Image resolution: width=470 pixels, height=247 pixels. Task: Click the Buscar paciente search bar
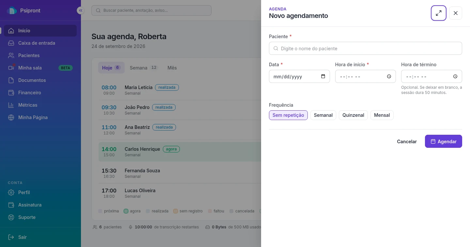point(151,10)
